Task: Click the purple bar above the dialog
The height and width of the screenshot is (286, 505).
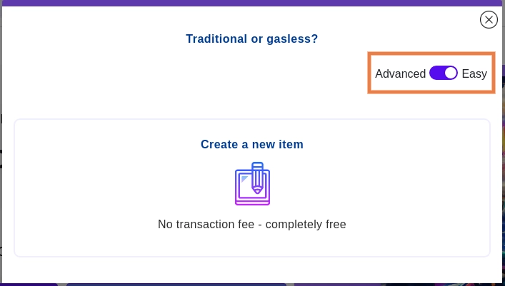Action: coord(252,3)
